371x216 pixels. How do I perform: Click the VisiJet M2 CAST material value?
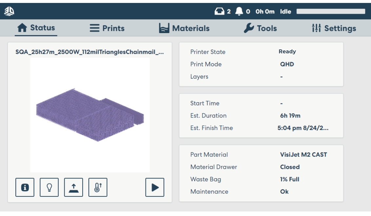303,154
